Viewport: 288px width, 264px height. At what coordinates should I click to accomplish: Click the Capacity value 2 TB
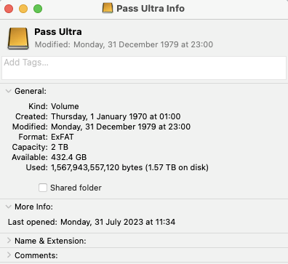[60, 147]
